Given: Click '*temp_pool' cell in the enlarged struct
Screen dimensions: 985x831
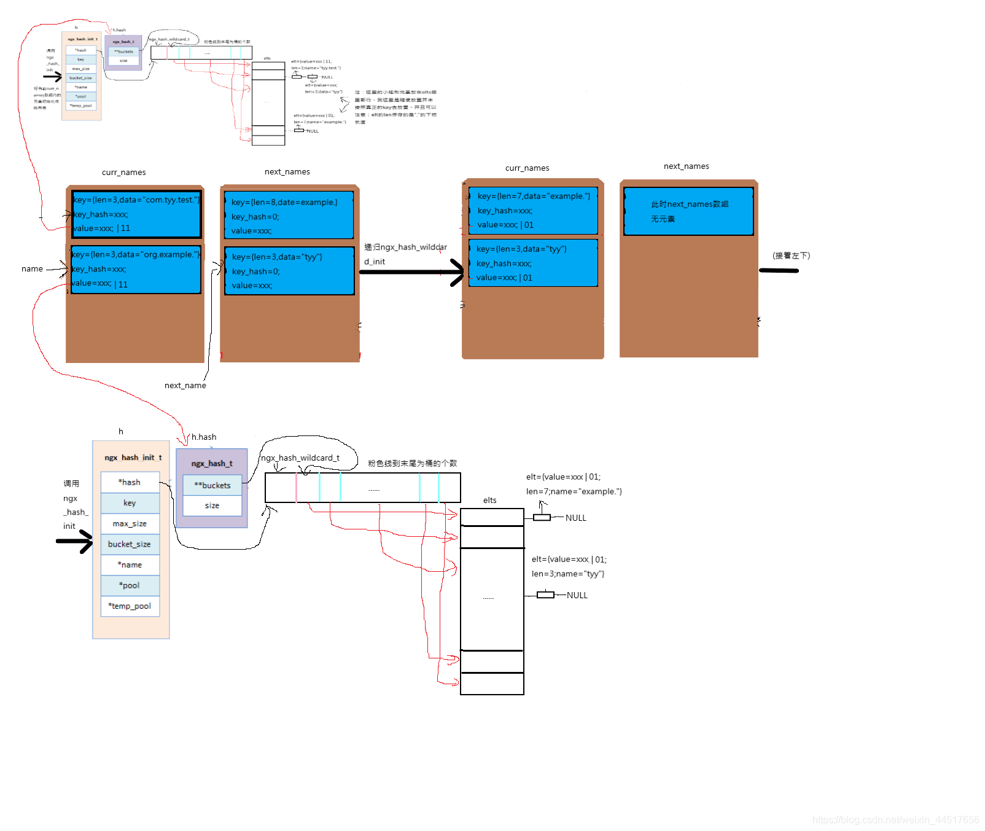Looking at the screenshot, I should coord(130,606).
